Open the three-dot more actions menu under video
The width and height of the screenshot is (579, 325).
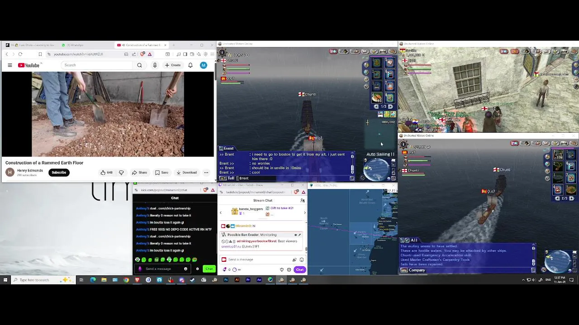coord(206,172)
